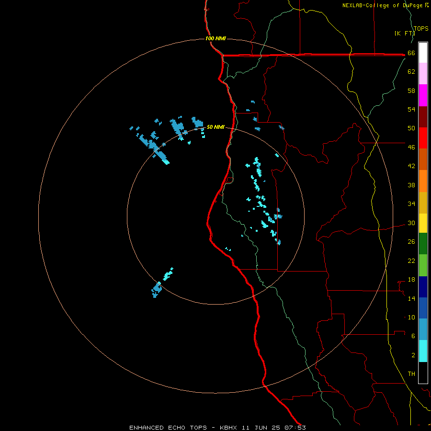Click the gold legend swatch
The width and height of the screenshot is (431, 431).
[423, 203]
